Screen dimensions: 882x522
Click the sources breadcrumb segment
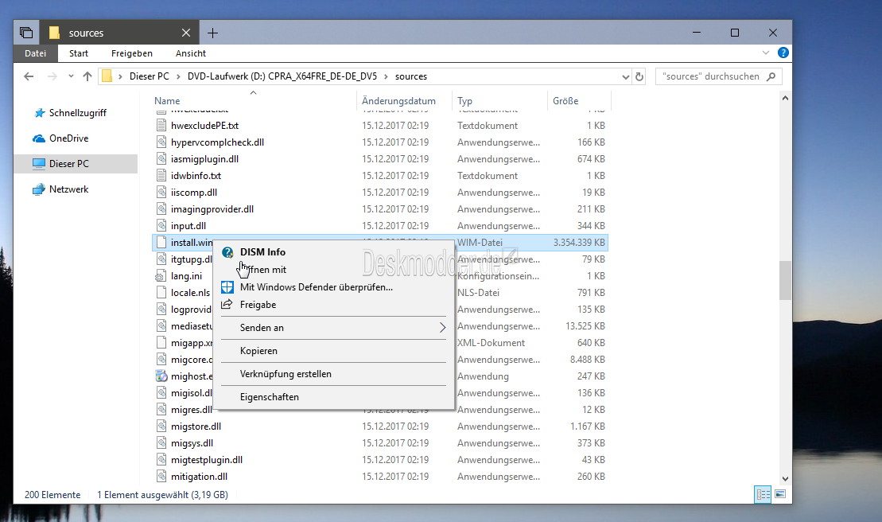(411, 76)
